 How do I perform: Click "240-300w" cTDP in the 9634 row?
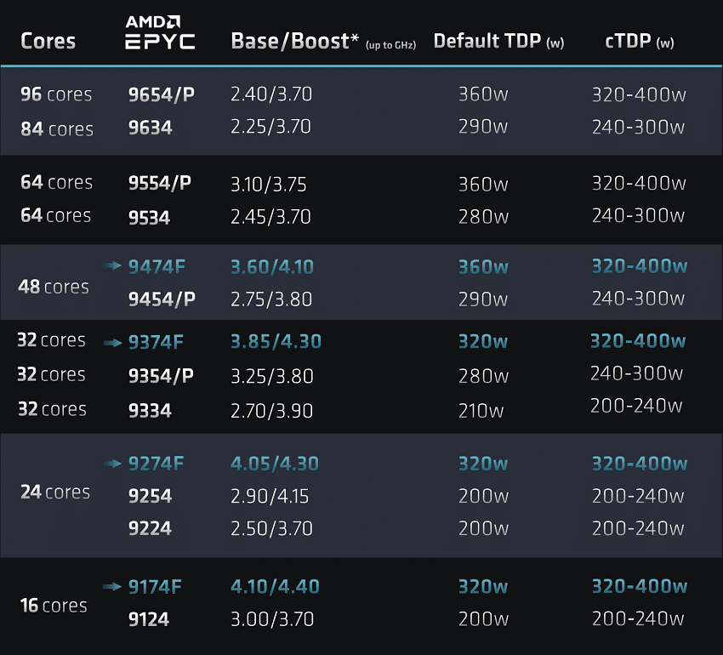[639, 127]
